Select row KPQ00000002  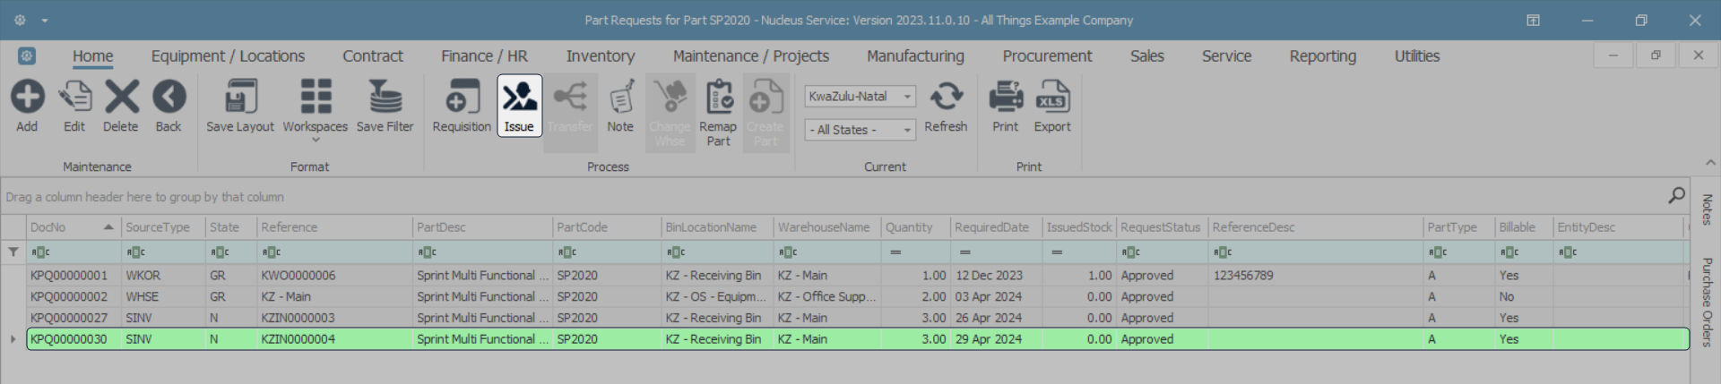point(858,296)
